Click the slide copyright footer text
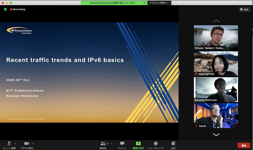 (x=26, y=119)
